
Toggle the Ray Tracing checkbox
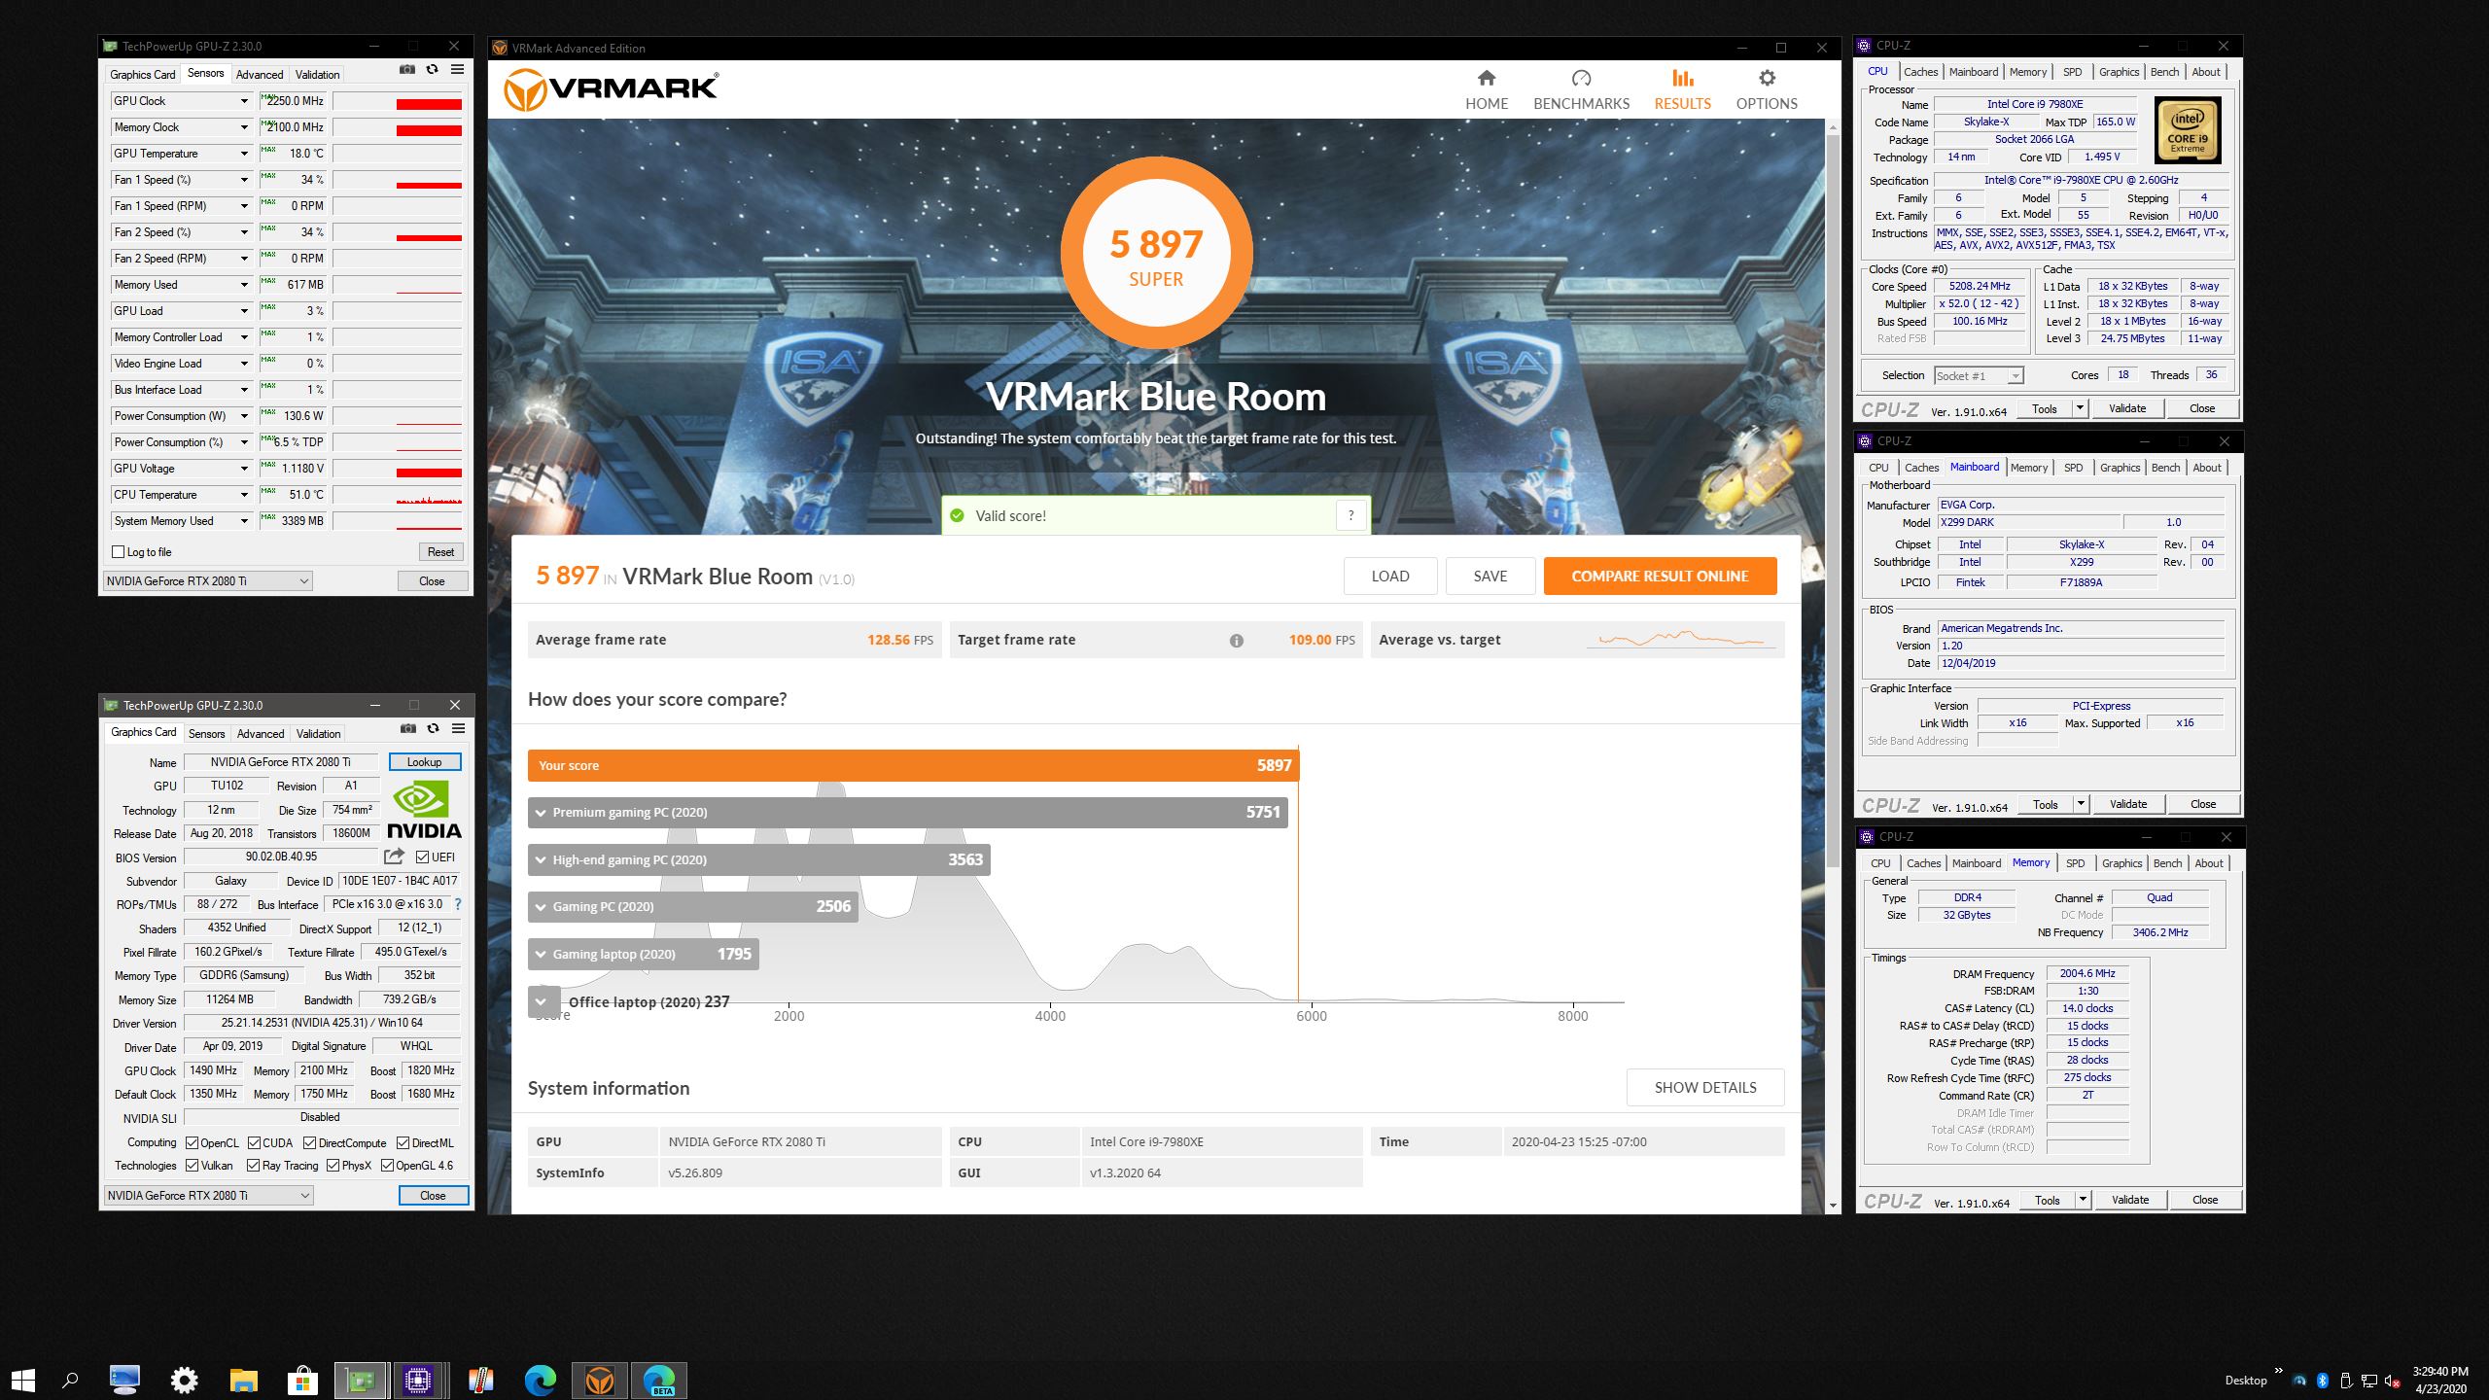(x=254, y=1166)
